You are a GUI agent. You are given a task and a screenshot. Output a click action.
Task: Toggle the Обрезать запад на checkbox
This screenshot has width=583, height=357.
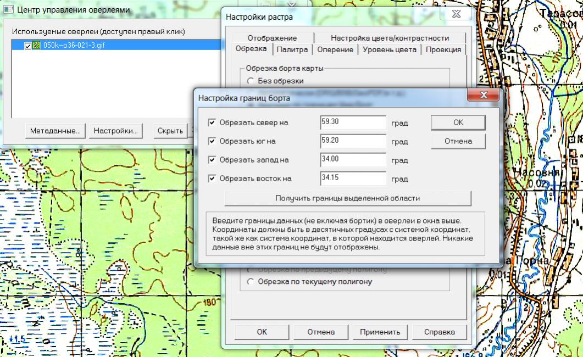click(212, 160)
